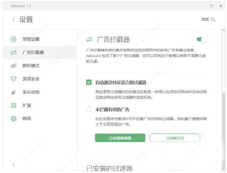Click the 广告拦截器 sidebar icon
This screenshot has height=173, width=227.
(14, 53)
